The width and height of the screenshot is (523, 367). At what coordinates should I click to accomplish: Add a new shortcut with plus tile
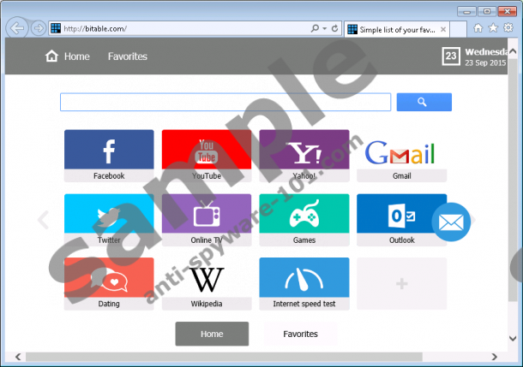(401, 283)
